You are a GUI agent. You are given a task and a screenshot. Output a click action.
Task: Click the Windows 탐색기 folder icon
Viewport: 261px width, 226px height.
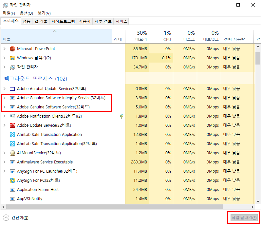12,58
